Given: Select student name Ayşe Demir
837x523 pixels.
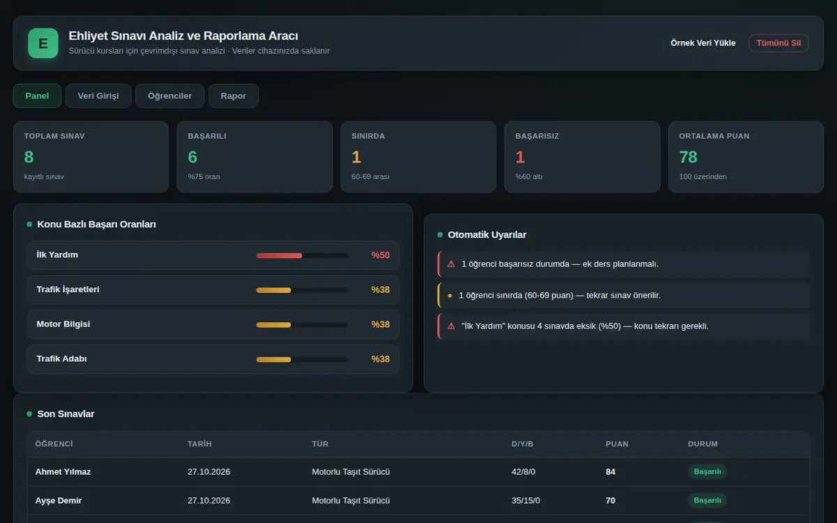Looking at the screenshot, I should (59, 501).
